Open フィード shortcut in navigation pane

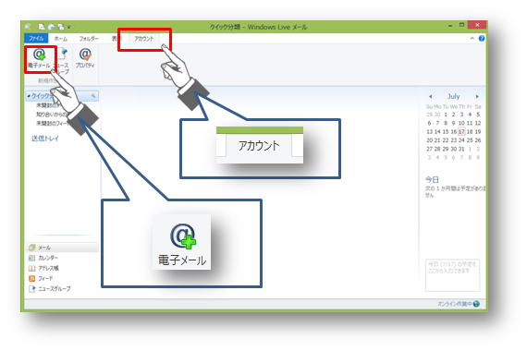[x=41, y=278]
